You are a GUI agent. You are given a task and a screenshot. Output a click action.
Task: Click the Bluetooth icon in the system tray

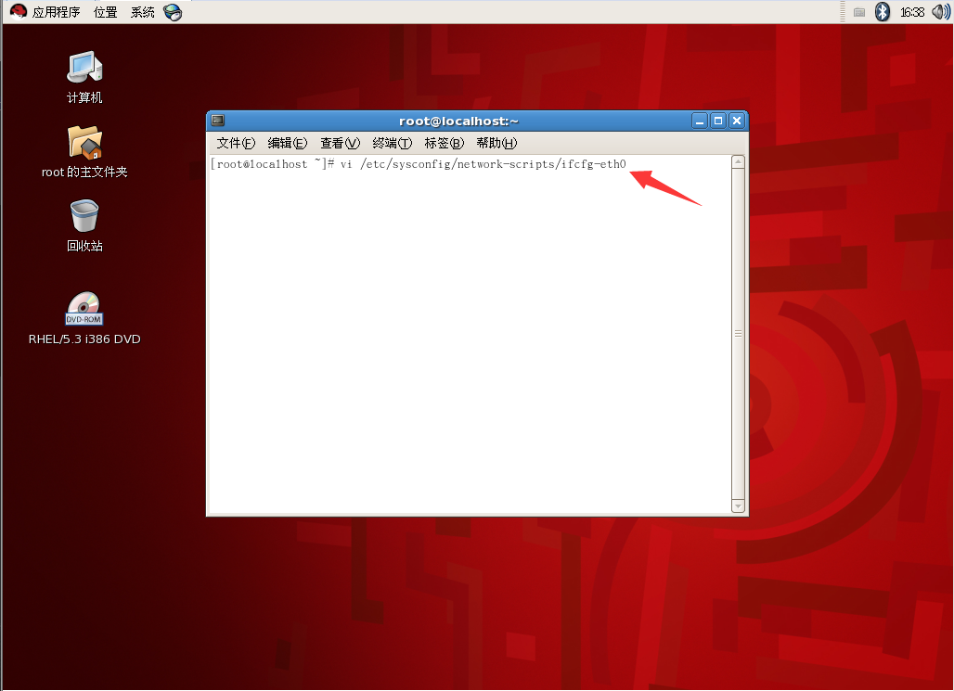pyautogui.click(x=881, y=12)
